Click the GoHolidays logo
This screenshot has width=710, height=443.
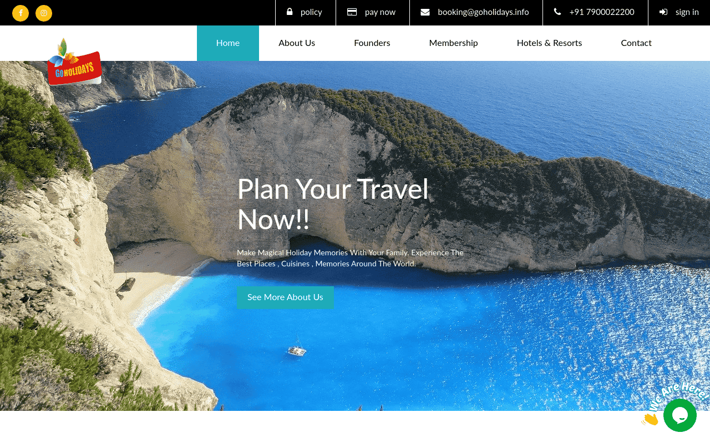tap(74, 62)
